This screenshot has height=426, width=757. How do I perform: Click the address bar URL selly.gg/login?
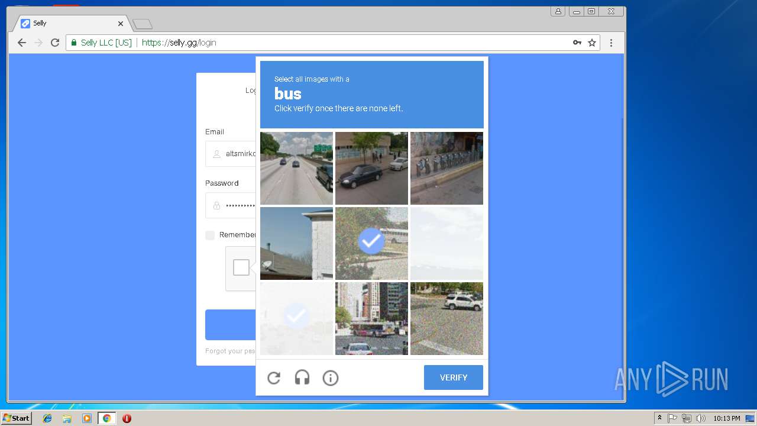(179, 43)
